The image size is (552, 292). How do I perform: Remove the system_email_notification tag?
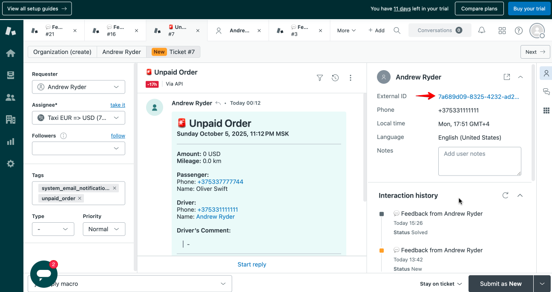(115, 188)
